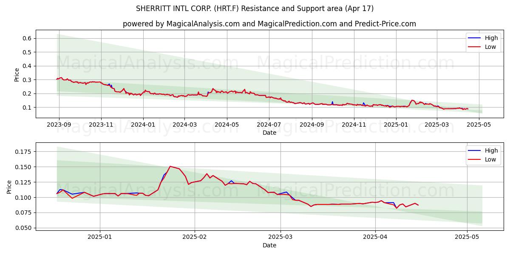This screenshot has height=255, width=510.
Task: Click the 0.4 price tick on top chart
Action: tap(28, 66)
